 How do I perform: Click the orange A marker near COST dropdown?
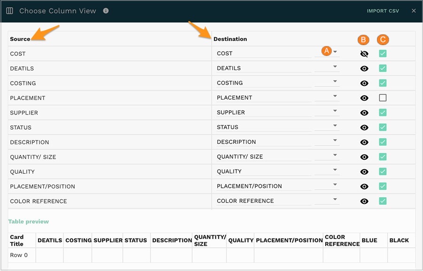point(327,51)
